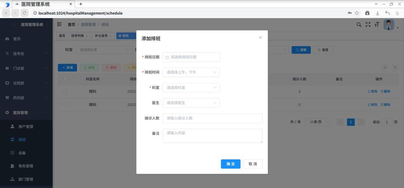The height and width of the screenshot is (188, 404).
Task: Toggle the select-all header checkbox
Action: click(x=65, y=79)
